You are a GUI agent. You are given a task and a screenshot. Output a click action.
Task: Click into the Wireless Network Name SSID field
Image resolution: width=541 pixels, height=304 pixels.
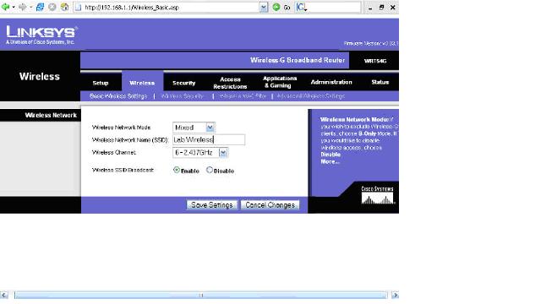click(x=209, y=139)
